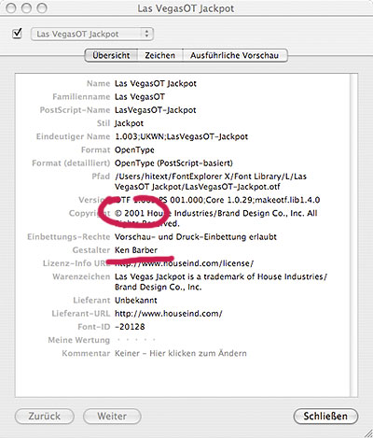Open the houseind.com Lieferant-URL link
This screenshot has width=373, height=438.
coord(169,314)
